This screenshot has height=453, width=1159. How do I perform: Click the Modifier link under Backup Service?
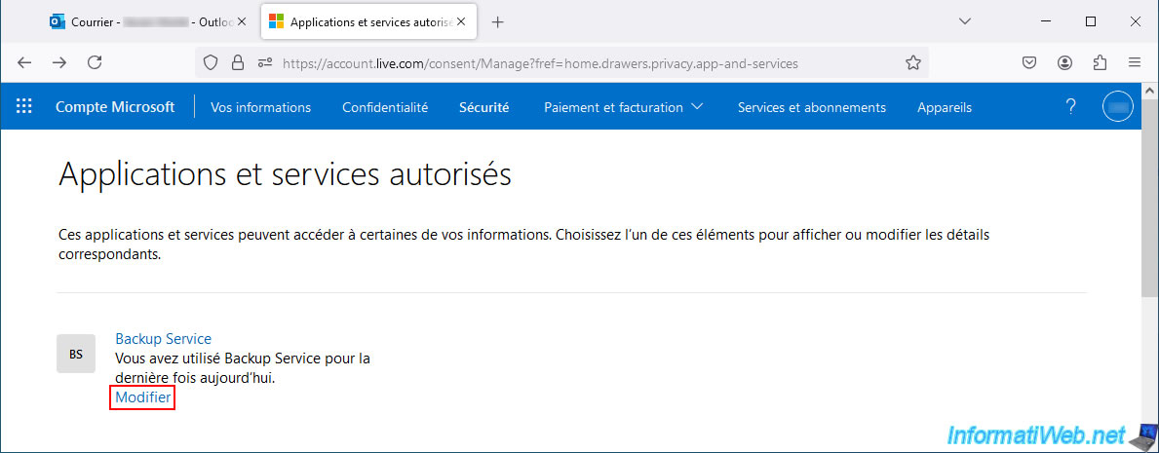(143, 397)
